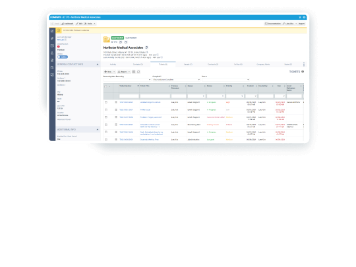Open the three-dots menu after the tabs

(x=304, y=64)
